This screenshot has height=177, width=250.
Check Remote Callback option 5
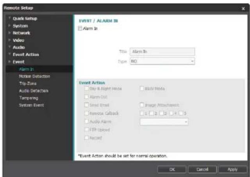181,113
